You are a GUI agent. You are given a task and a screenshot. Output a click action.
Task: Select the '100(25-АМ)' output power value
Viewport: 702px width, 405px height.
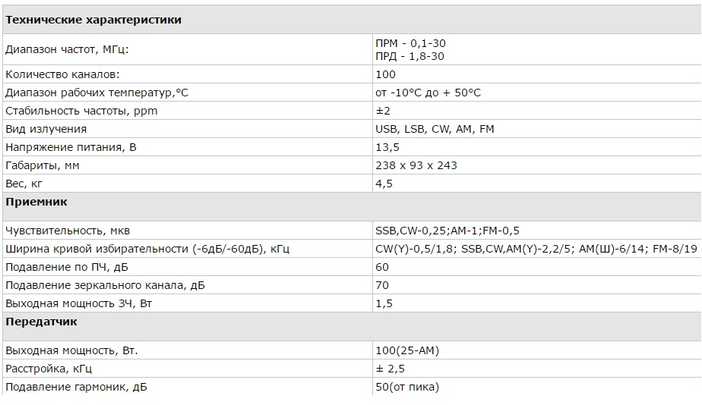407,350
